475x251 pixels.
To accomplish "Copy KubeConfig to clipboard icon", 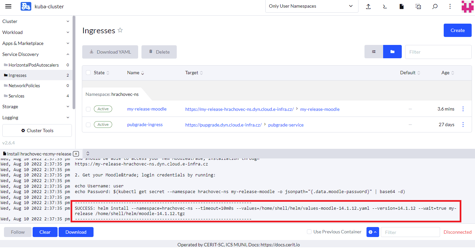I will coord(418,6).
